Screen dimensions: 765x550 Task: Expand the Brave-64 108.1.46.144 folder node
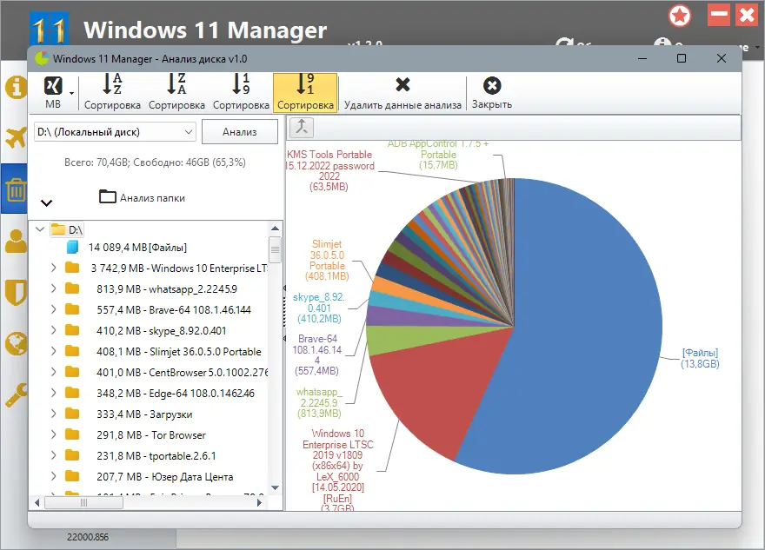53,309
